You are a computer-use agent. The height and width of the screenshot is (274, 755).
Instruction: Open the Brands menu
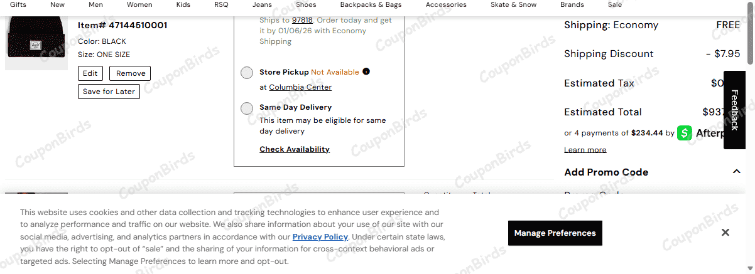click(x=572, y=4)
